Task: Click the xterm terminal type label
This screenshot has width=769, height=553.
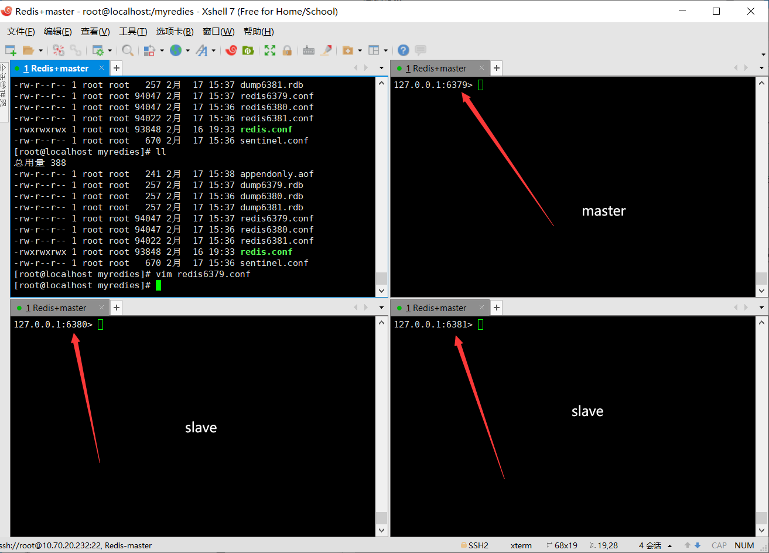Action: point(521,545)
